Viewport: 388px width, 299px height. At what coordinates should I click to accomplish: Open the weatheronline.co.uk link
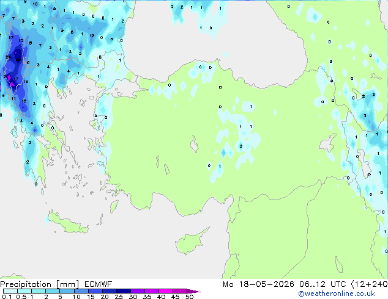(336, 294)
